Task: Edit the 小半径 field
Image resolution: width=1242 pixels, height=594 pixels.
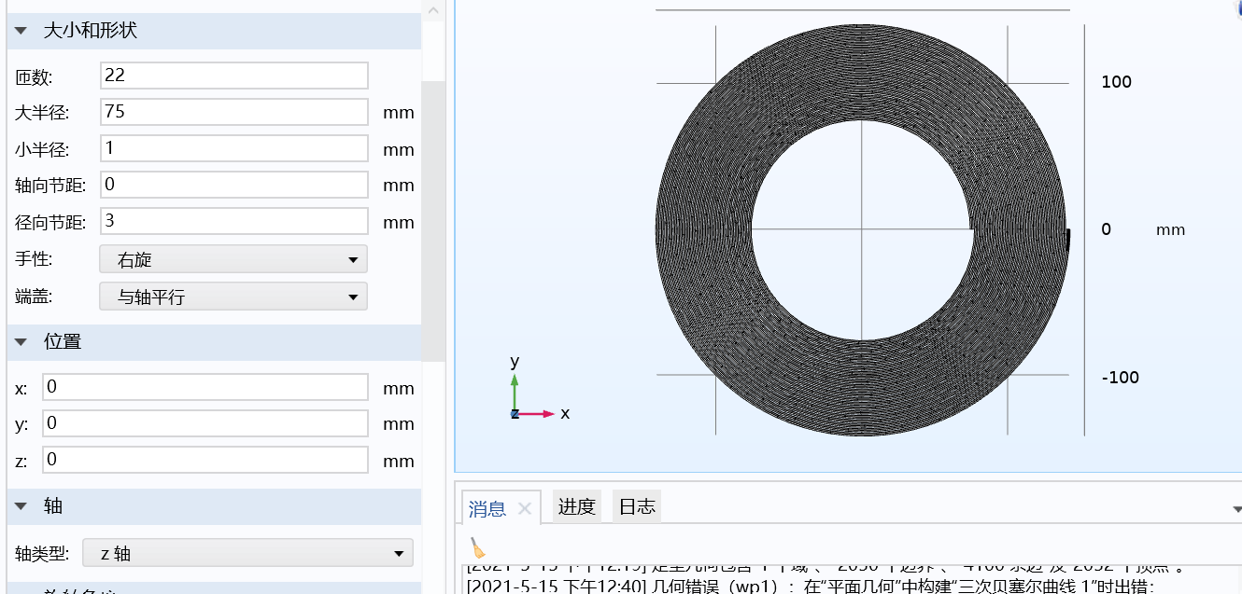Action: click(x=233, y=147)
